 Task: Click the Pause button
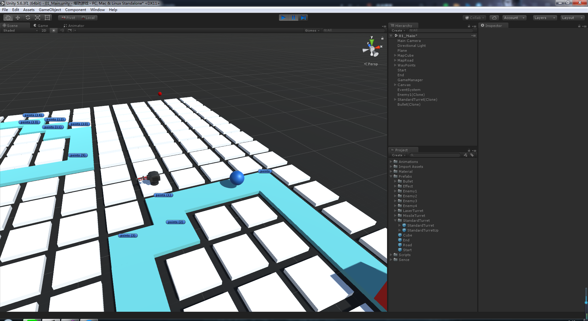click(293, 18)
